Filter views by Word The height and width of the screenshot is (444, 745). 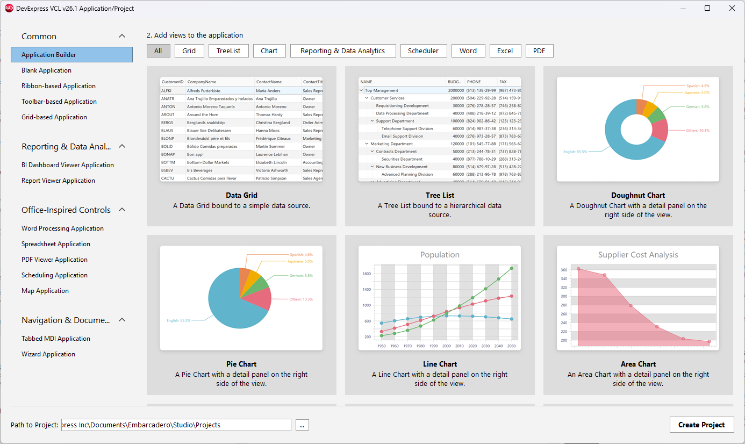pyautogui.click(x=468, y=51)
